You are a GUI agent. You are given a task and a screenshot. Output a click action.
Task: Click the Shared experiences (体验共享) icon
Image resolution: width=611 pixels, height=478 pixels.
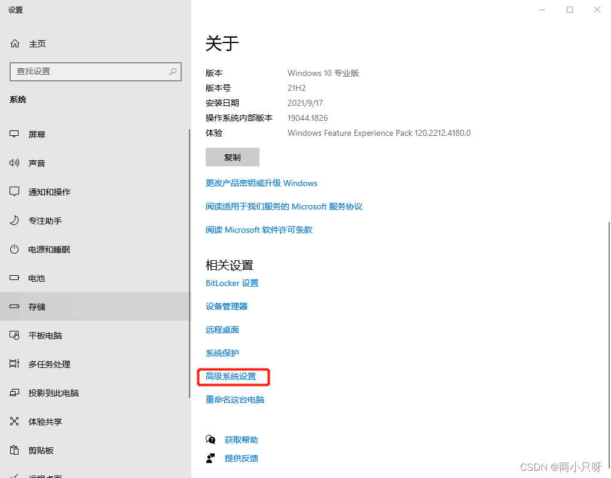[x=14, y=422]
